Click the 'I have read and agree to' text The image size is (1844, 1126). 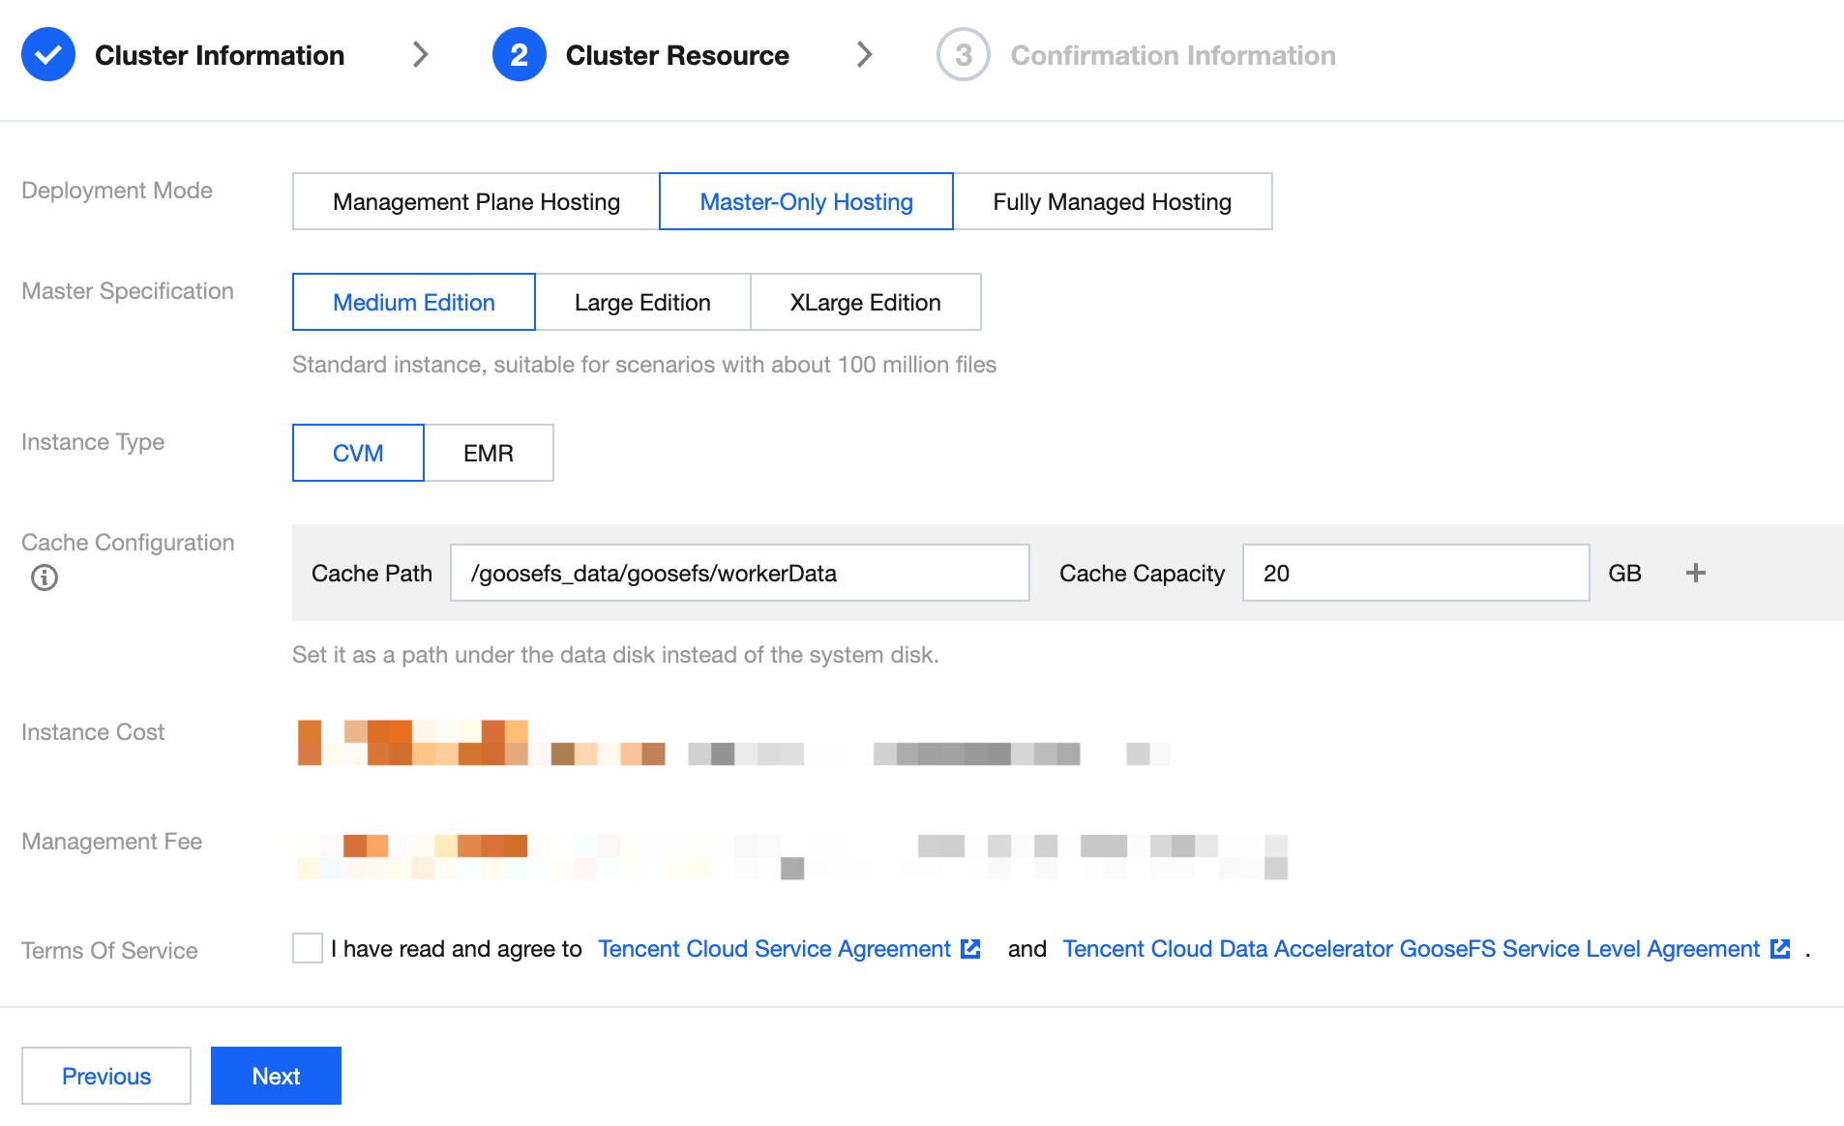click(x=457, y=949)
